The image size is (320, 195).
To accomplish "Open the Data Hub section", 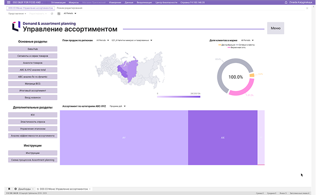I will 33,49.
